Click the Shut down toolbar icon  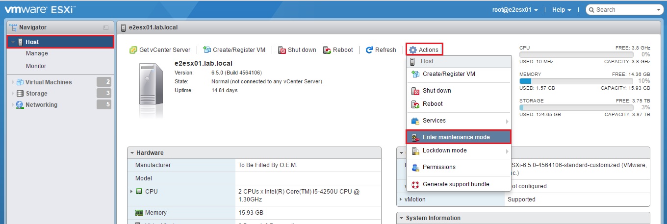click(282, 50)
